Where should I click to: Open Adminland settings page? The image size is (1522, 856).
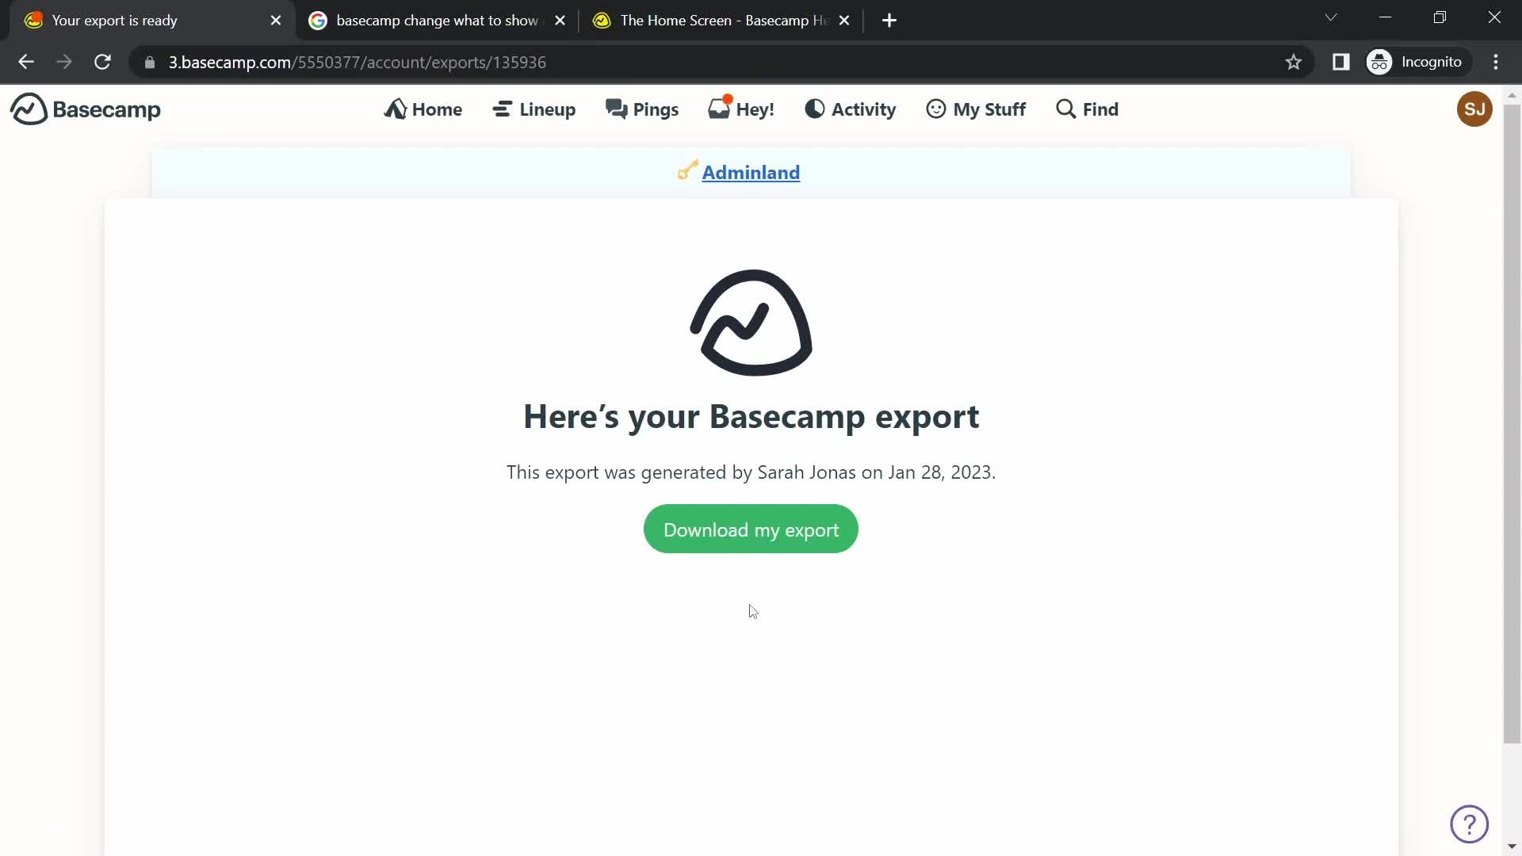(x=751, y=173)
